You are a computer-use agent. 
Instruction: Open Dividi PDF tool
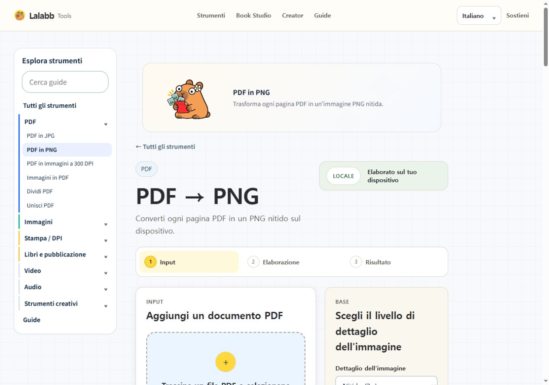click(40, 191)
